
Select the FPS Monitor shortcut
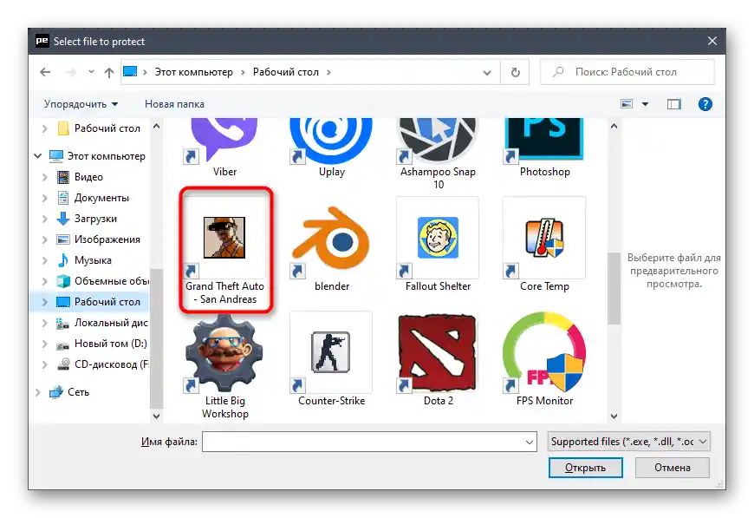click(544, 359)
